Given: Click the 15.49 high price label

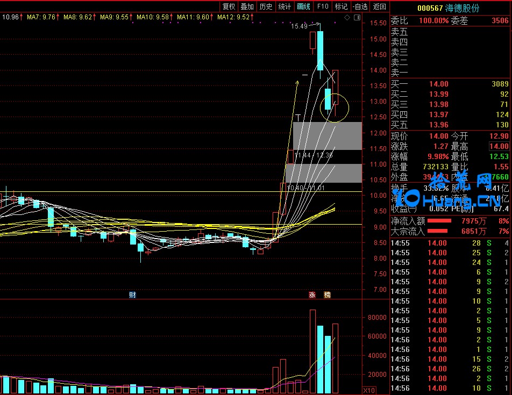Looking at the screenshot, I should coord(299,26).
